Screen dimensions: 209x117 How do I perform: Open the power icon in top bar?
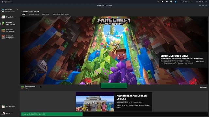(206, 2)
